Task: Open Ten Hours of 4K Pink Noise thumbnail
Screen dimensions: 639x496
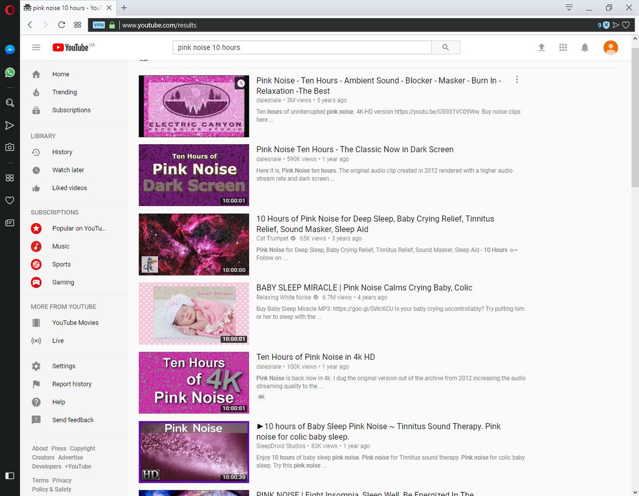Action: [194, 383]
